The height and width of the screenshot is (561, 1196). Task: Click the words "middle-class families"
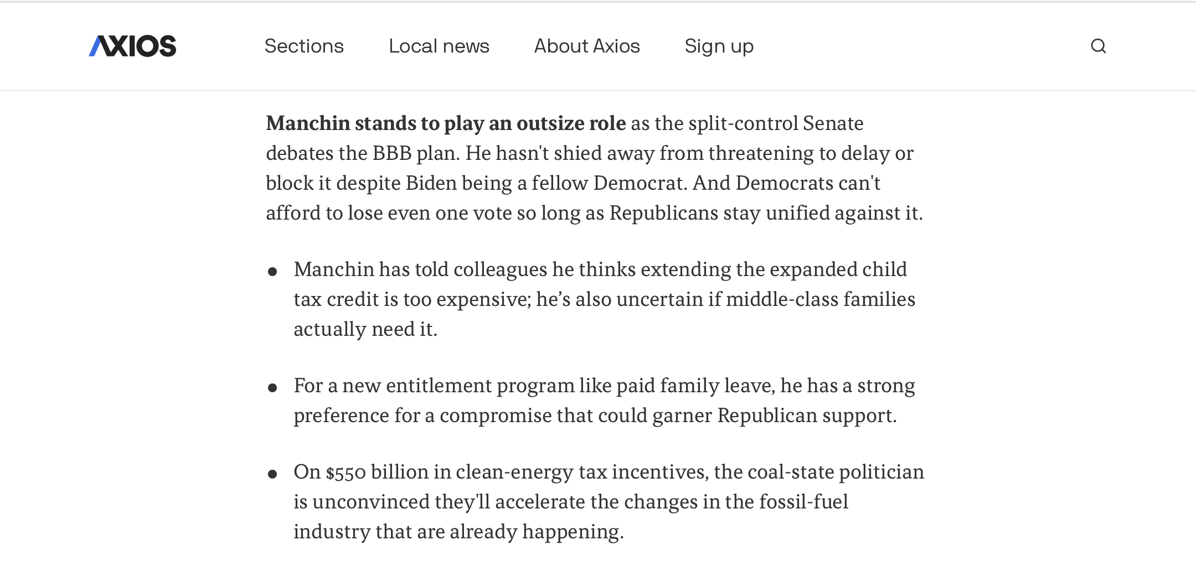820,299
